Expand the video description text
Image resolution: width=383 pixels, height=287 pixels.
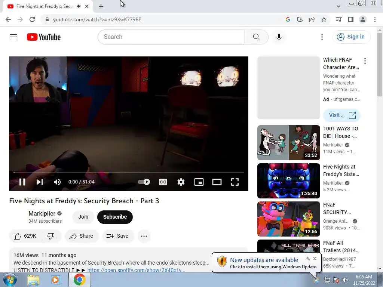pyautogui.click(x=111, y=263)
